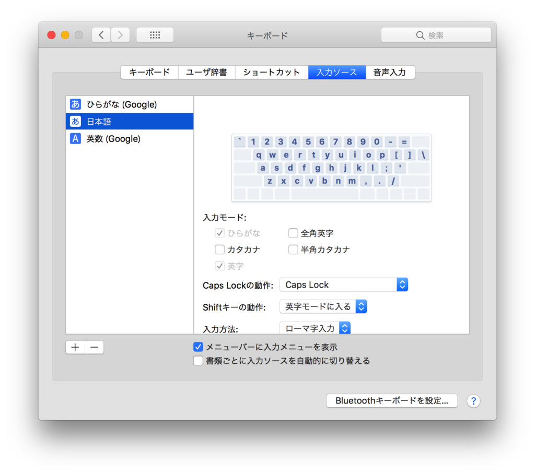
Task: Click the Show All grid icon in toolbar
Action: 155,35
